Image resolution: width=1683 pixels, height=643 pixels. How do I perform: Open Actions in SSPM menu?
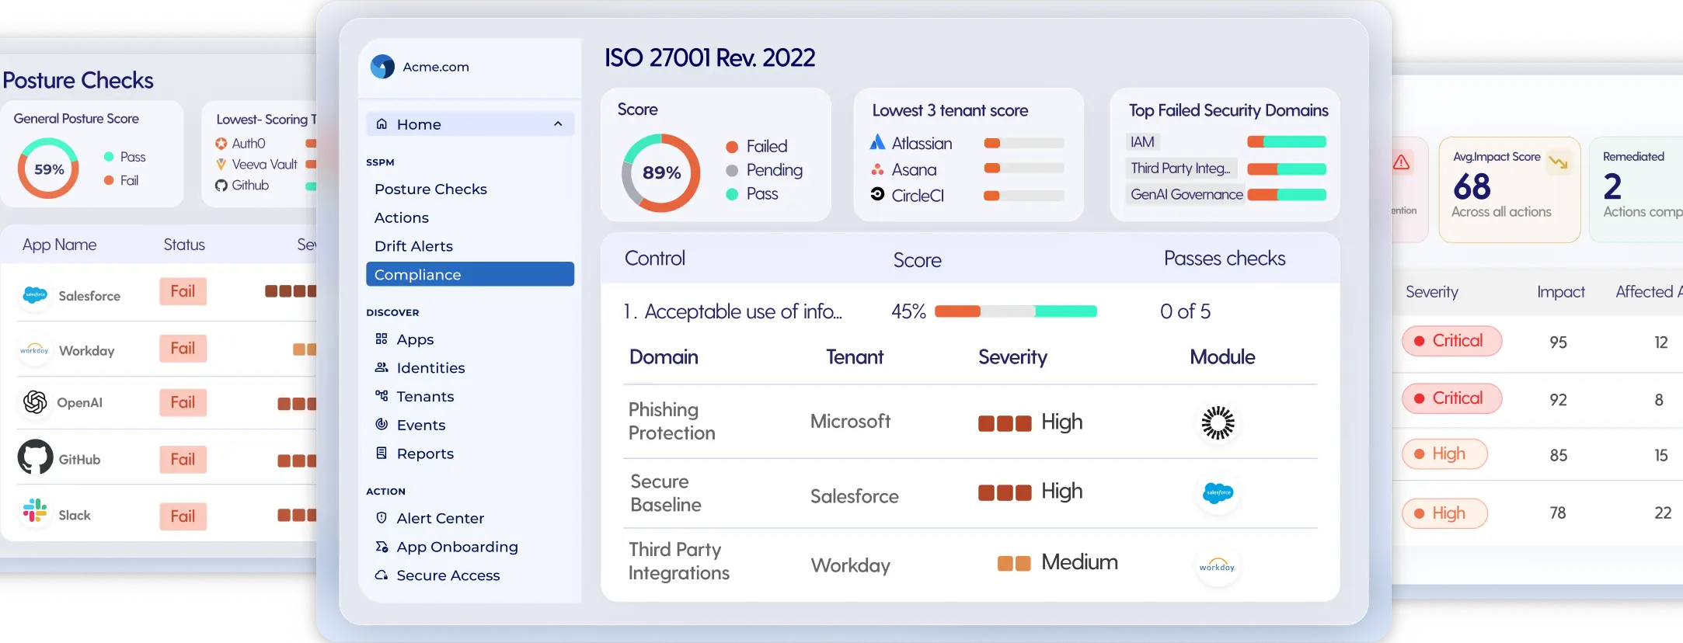(402, 217)
